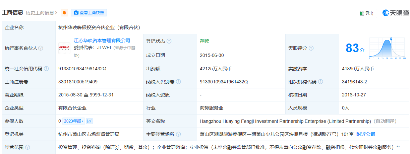The image size is (410, 154).
Task: Click help icon beside 执行事务合伙人
Action: tap(41, 48)
